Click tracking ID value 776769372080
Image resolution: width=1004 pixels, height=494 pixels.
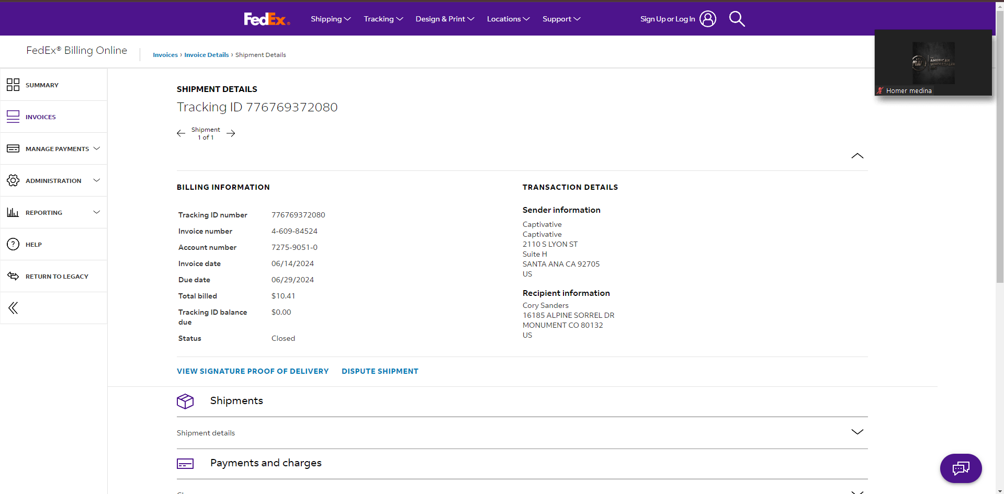tap(298, 215)
